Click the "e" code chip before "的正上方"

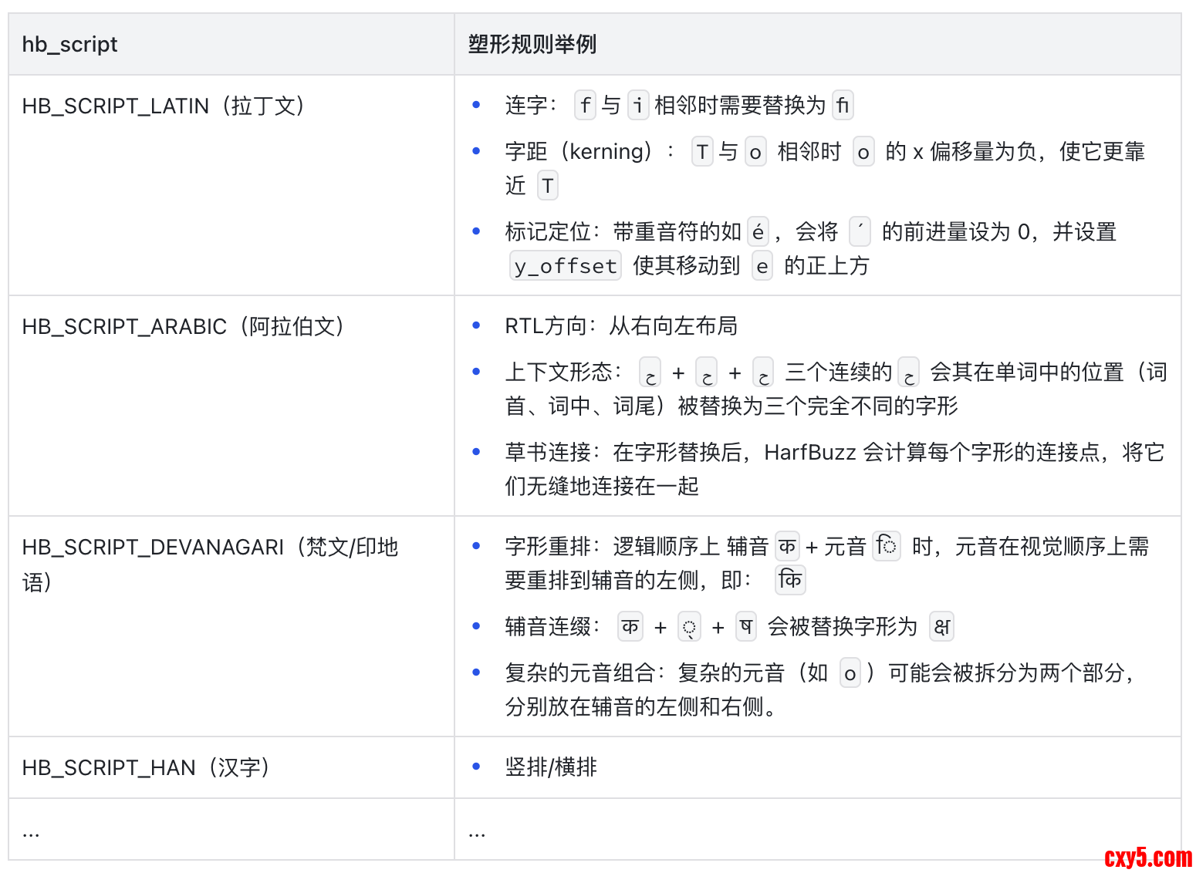click(x=762, y=266)
